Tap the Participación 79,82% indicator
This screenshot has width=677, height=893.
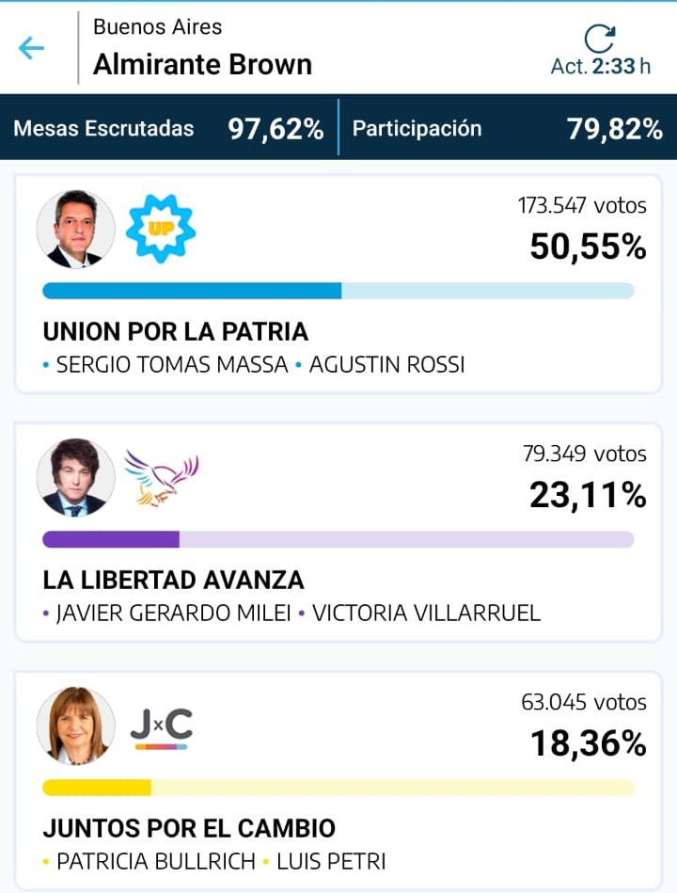coord(508,128)
